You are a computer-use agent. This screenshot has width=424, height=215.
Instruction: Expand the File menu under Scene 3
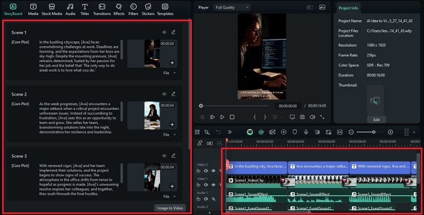click(x=170, y=196)
